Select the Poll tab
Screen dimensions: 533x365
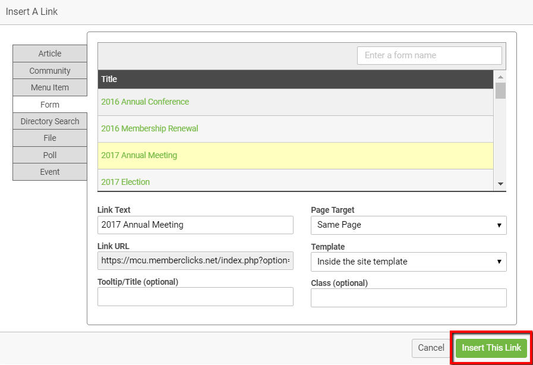point(50,155)
